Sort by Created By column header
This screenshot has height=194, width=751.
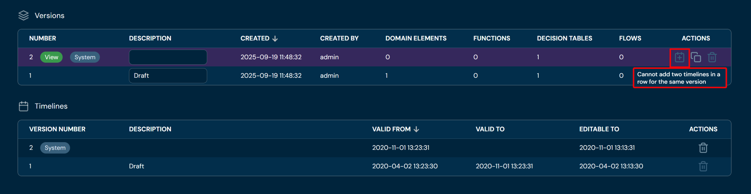click(x=339, y=39)
